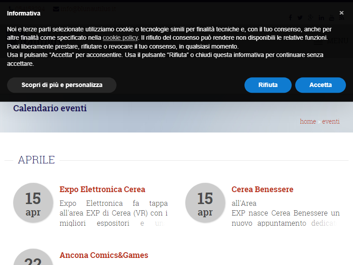The height and width of the screenshot is (265, 353).
Task: Click the Informativa banner title
Action: tap(24, 13)
